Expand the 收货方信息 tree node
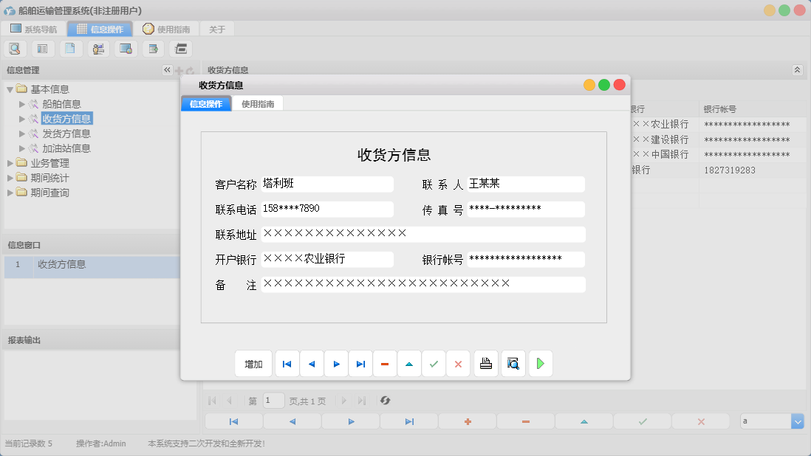Viewport: 811px width, 456px height. click(x=20, y=119)
